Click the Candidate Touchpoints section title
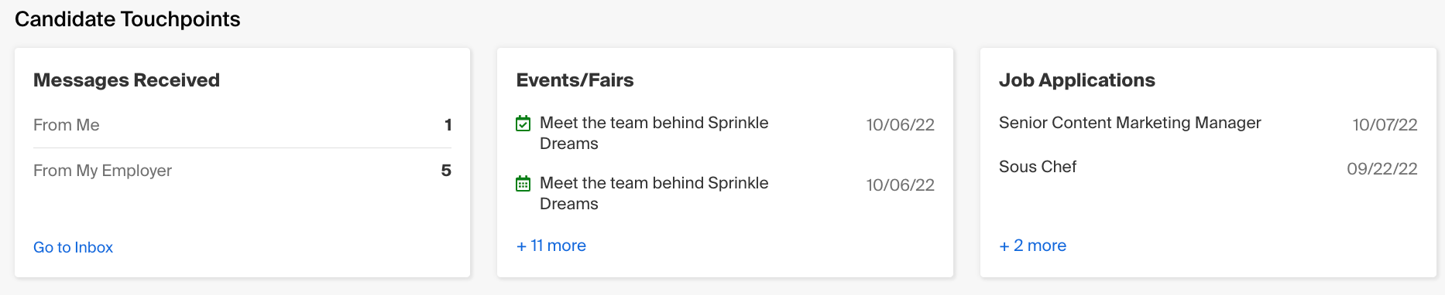The height and width of the screenshot is (295, 1445). (x=128, y=19)
